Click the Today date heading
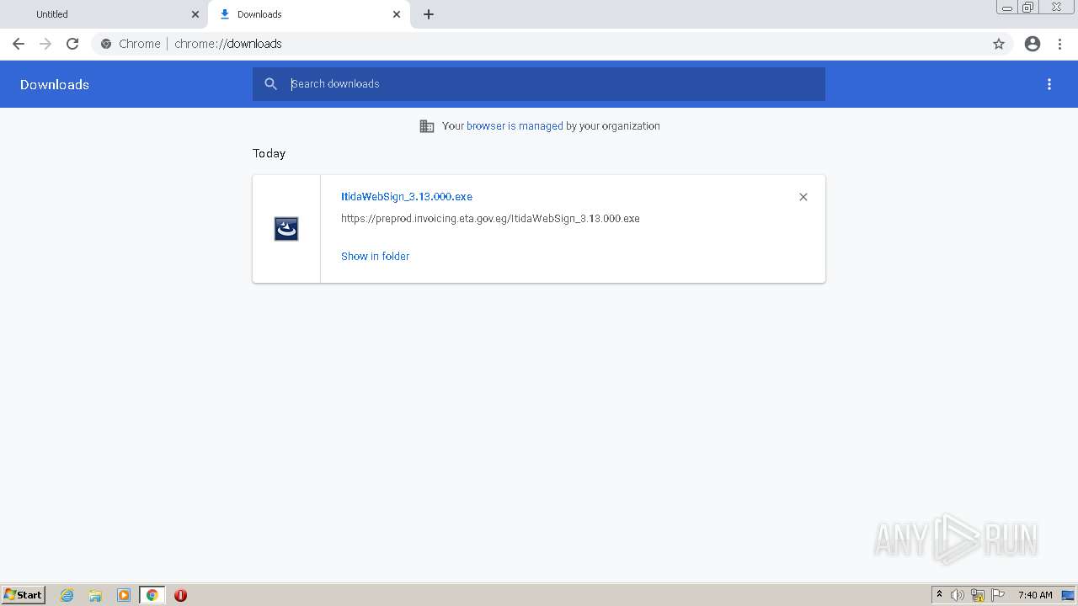The height and width of the screenshot is (606, 1078). 269,154
